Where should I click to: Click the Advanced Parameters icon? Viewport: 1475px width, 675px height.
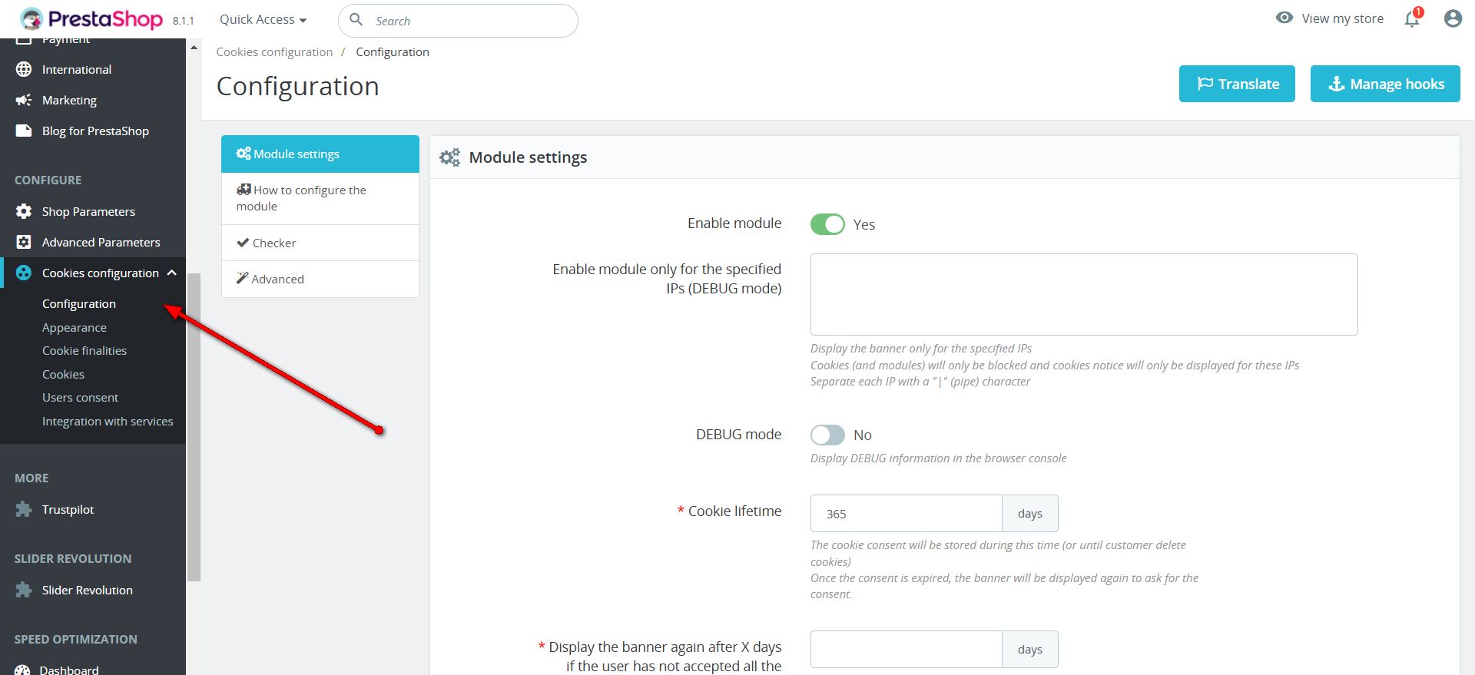[24, 242]
